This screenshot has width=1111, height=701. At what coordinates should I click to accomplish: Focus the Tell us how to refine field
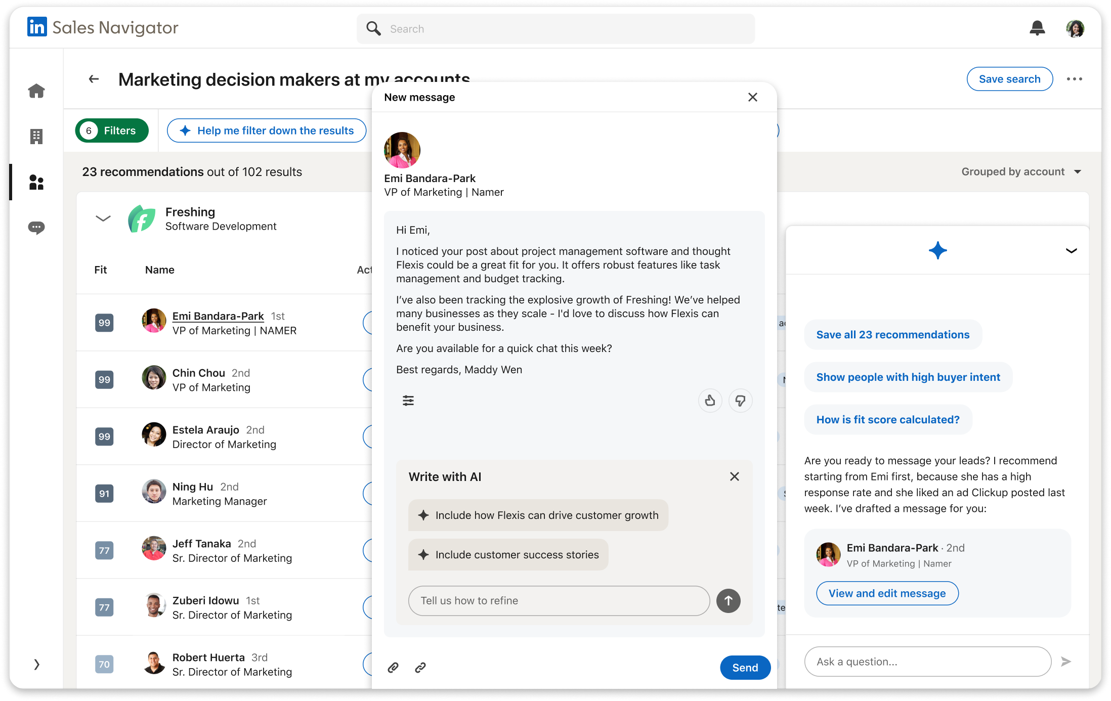(x=559, y=601)
